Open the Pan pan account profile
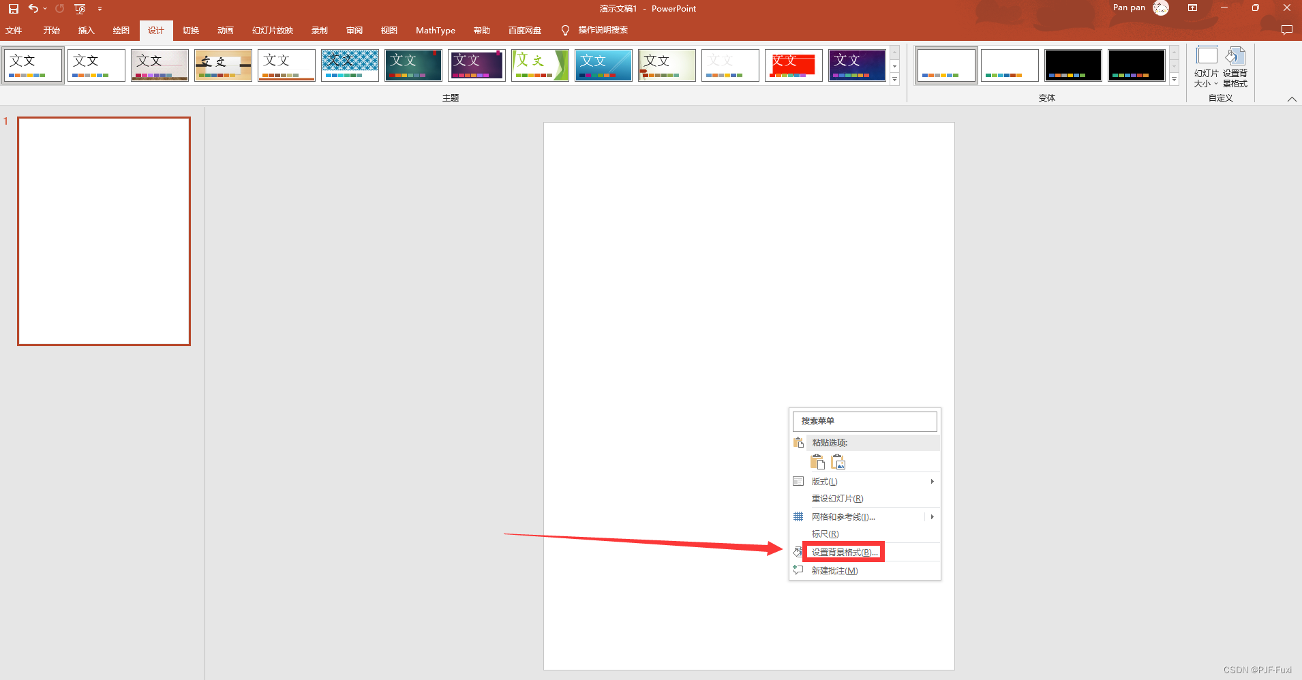This screenshot has height=680, width=1302. coord(1140,8)
